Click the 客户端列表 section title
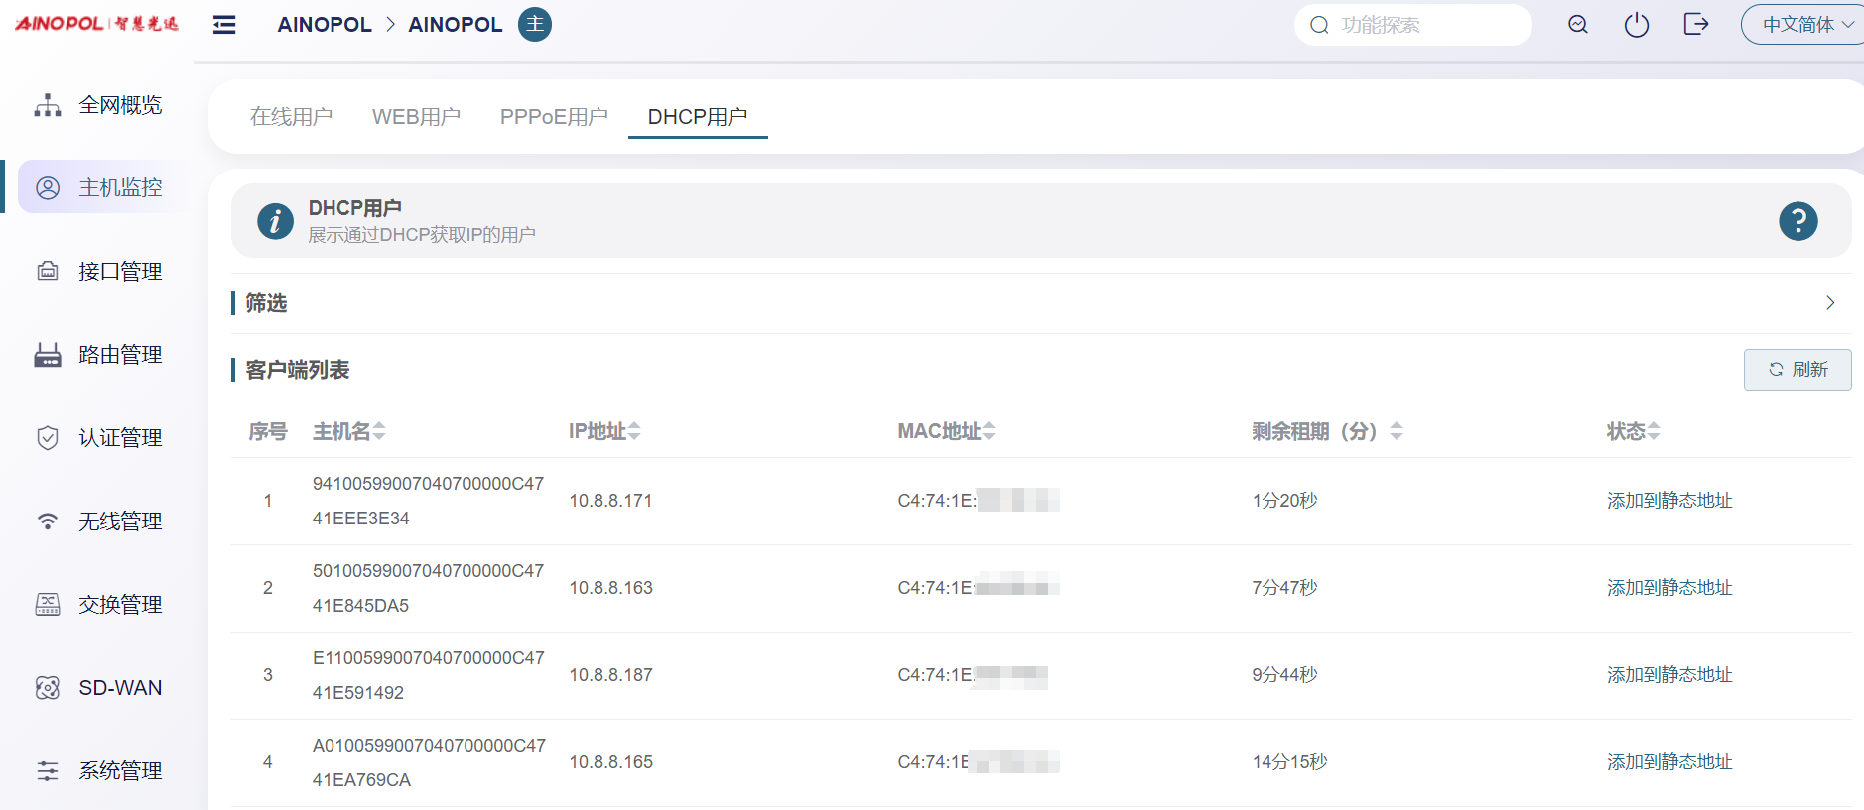1864x810 pixels. click(x=297, y=370)
